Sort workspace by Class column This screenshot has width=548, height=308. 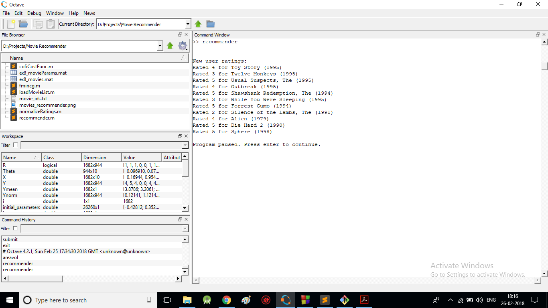[61, 157]
